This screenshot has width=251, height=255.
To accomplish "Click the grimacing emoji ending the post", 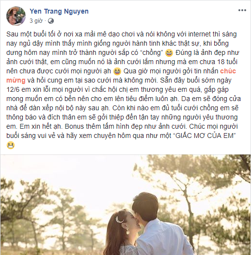I will pyautogui.click(x=11, y=145).
